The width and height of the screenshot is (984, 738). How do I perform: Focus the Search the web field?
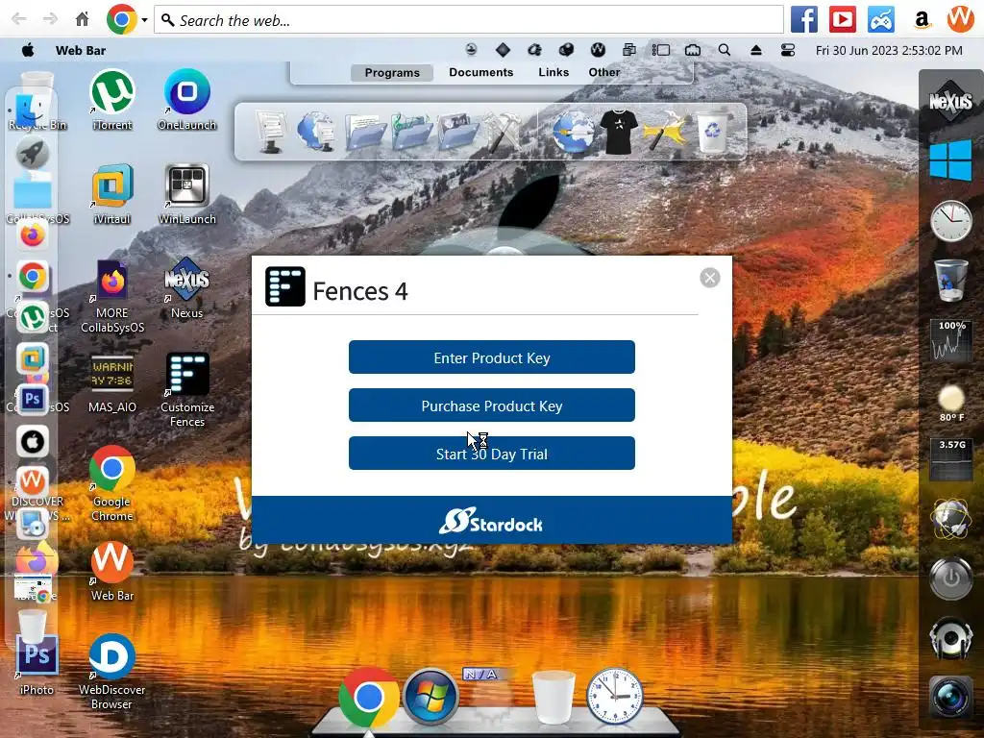(469, 20)
